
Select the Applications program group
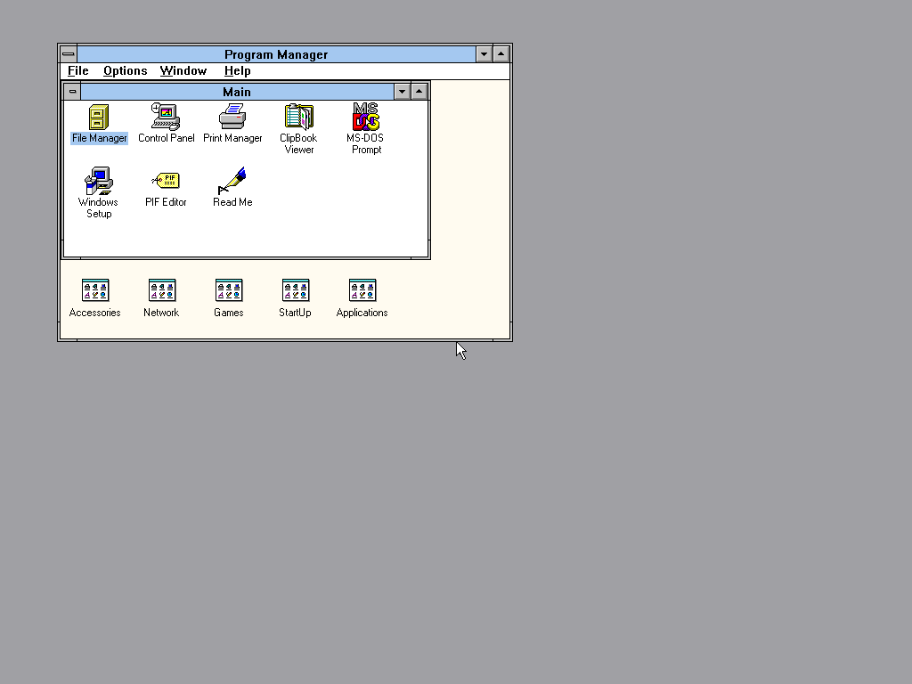point(362,291)
